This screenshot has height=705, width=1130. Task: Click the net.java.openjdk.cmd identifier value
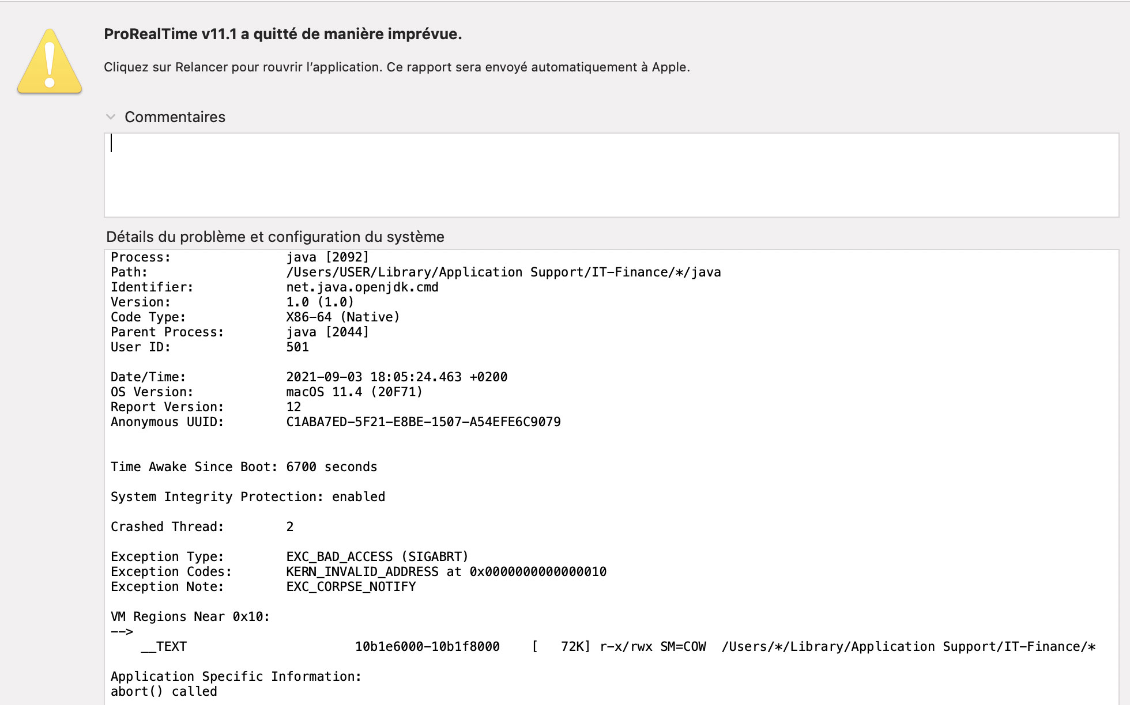pos(362,287)
